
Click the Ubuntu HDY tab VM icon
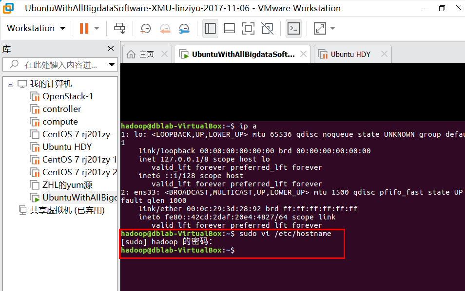pyautogui.click(x=323, y=55)
